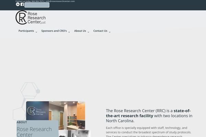Screen dimensions: 206x137
Task: Click paragraph starting 'Each office is specially equipped'
Action: [x=149, y=132]
